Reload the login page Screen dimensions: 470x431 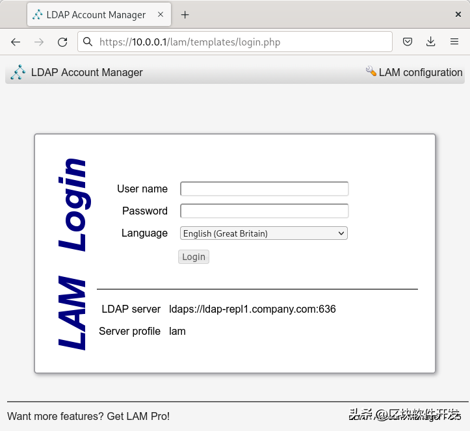(62, 42)
